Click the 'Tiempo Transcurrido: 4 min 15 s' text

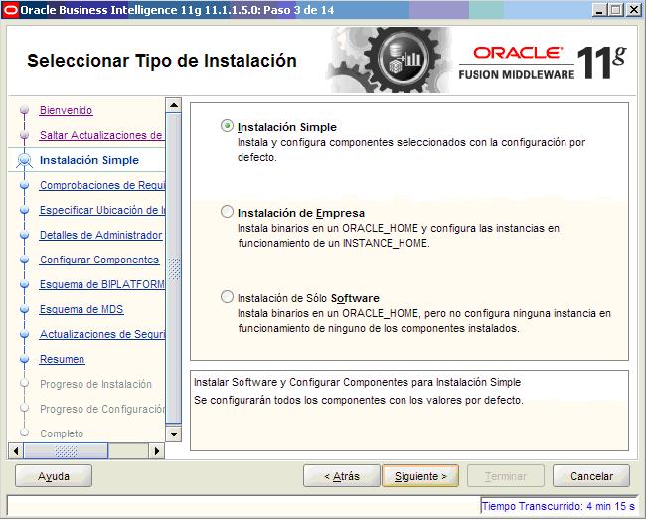(x=559, y=506)
